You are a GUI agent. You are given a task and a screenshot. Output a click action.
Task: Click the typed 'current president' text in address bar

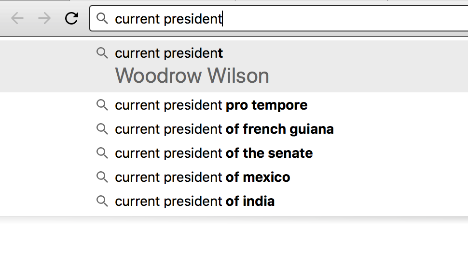click(x=169, y=19)
